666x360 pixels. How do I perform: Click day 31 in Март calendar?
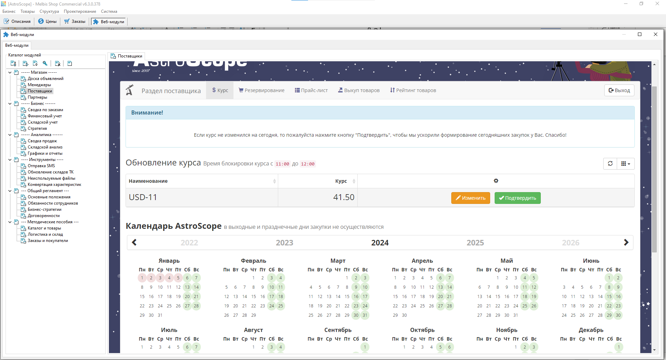pyautogui.click(x=365, y=315)
